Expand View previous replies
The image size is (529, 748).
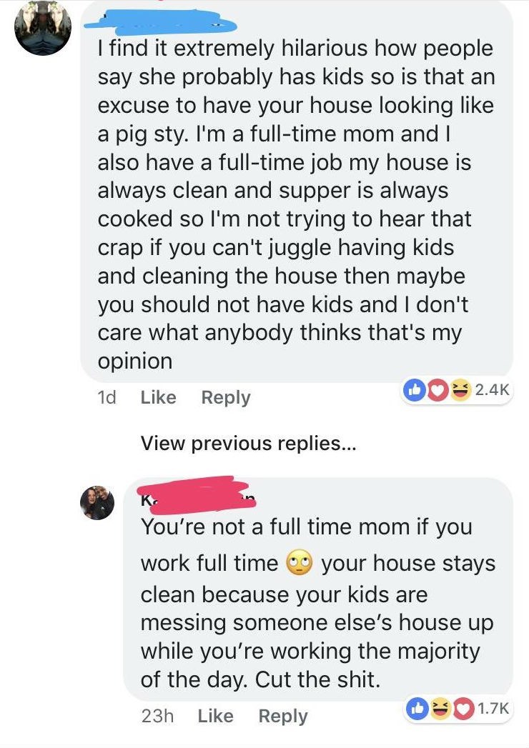248,444
